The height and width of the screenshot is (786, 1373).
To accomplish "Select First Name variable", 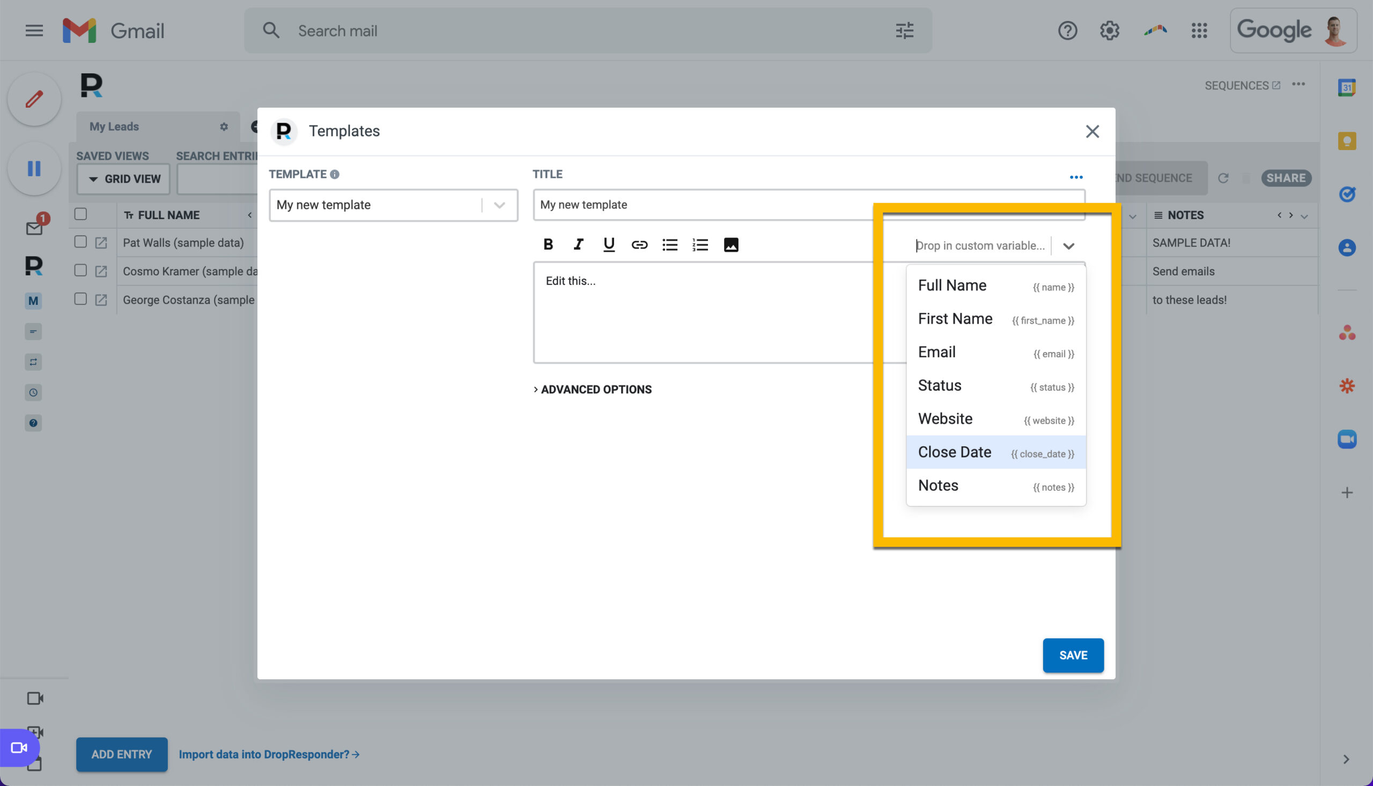I will point(995,319).
